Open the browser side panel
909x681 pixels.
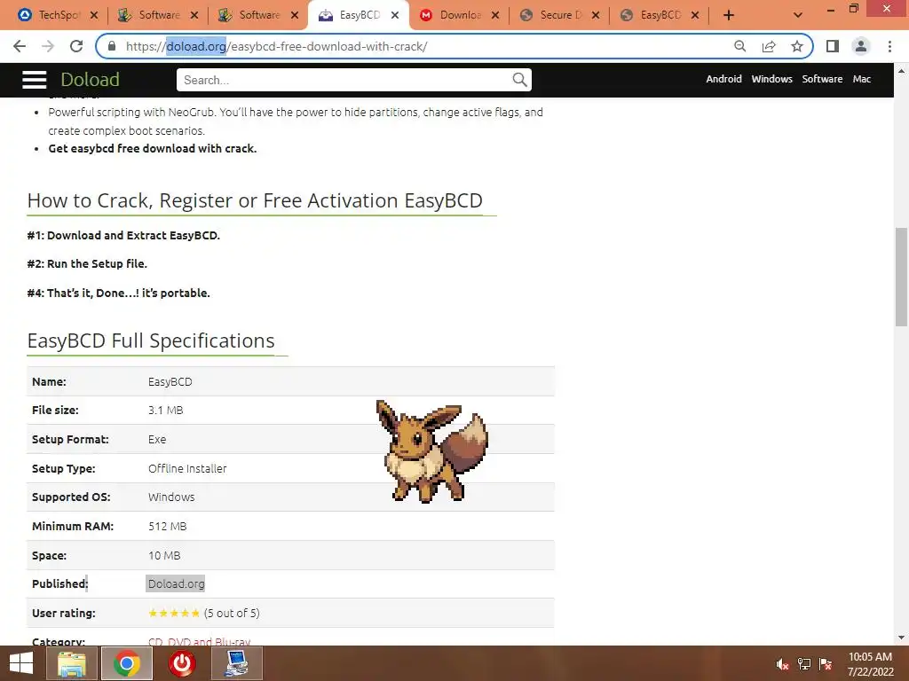833,46
